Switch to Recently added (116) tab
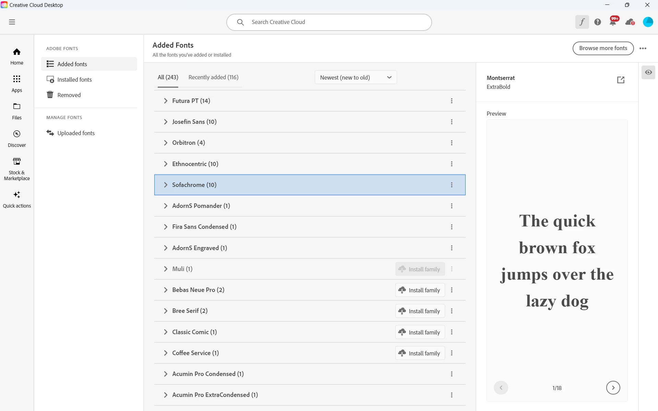 213,78
